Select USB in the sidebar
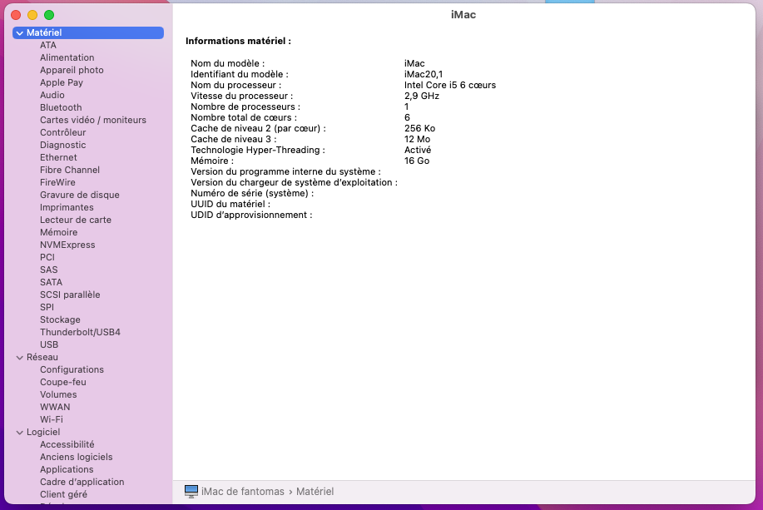Viewport: 763px width, 510px height. point(49,344)
